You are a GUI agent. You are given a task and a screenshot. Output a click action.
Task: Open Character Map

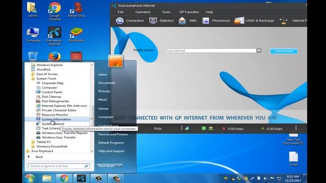coord(52,83)
